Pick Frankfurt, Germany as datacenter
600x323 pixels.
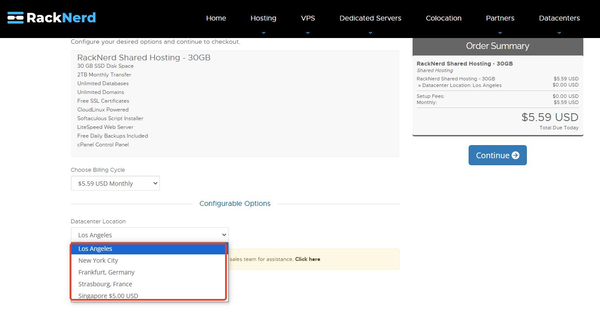(106, 272)
